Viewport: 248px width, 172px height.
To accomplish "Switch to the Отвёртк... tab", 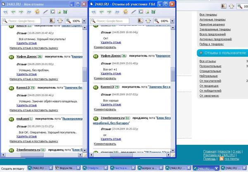I will pyautogui.click(x=95, y=168).
